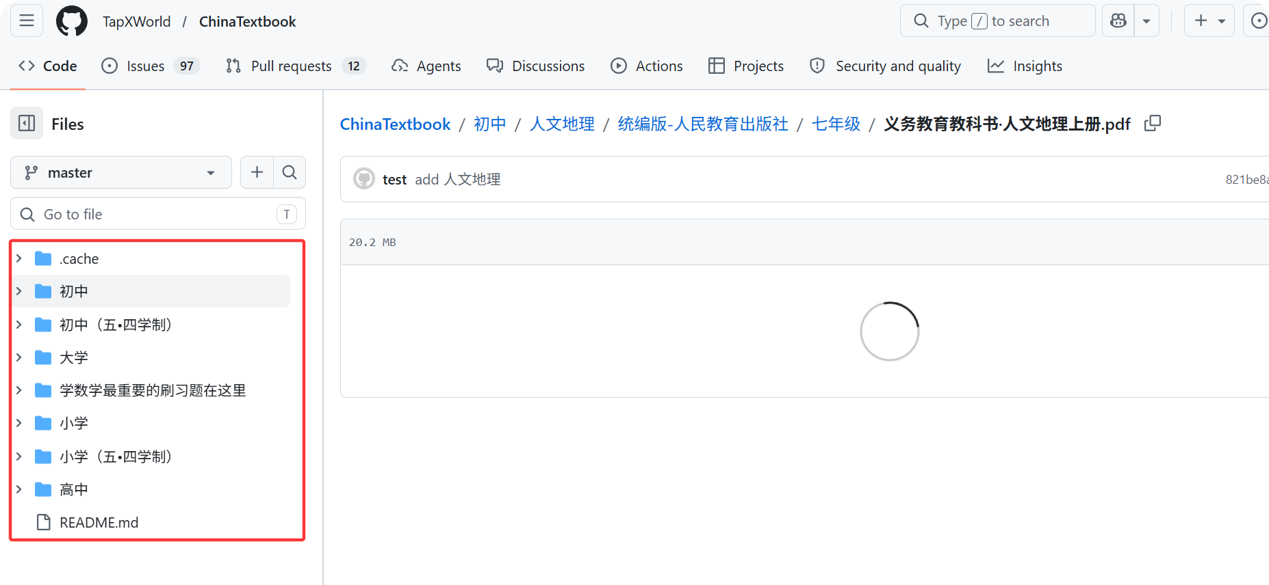Screen dimensions: 1269x585
Task: Collapse the file tree side panel
Action: coord(27,124)
